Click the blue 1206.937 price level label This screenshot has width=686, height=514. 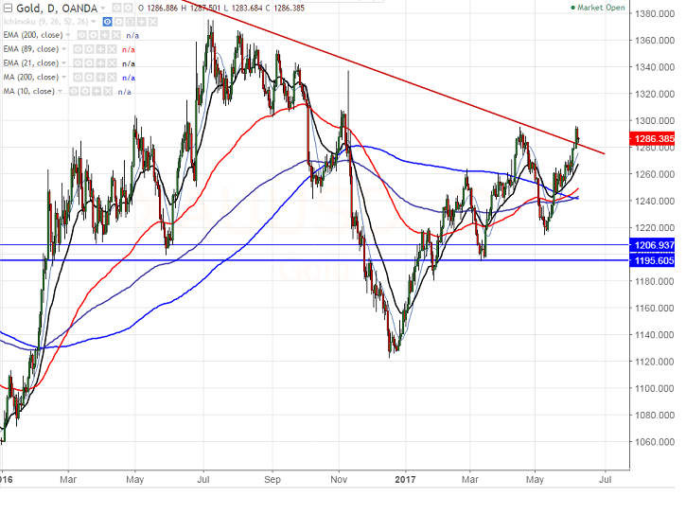point(652,245)
